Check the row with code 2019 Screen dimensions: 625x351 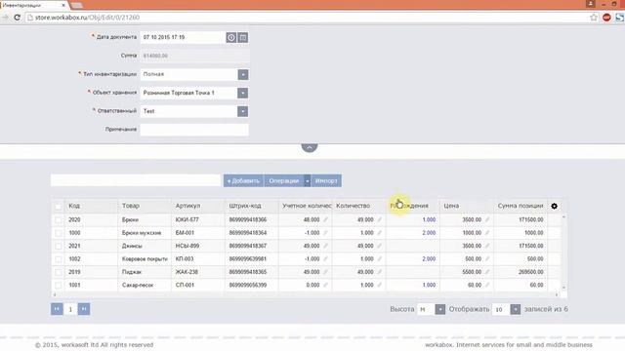click(x=59, y=272)
